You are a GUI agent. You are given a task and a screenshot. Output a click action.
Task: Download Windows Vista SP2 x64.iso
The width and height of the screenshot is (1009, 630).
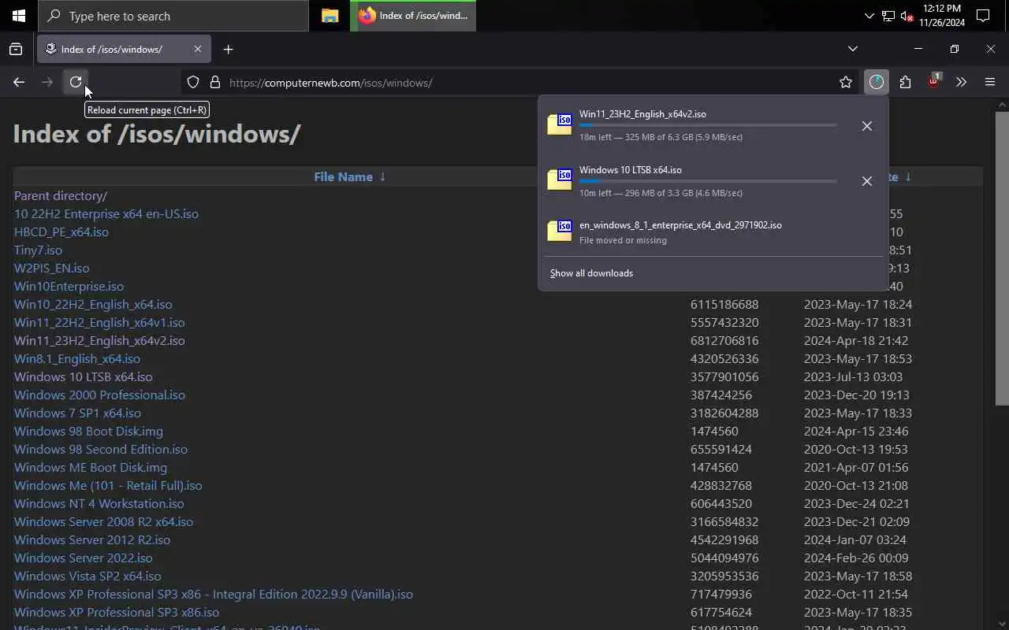pos(87,576)
